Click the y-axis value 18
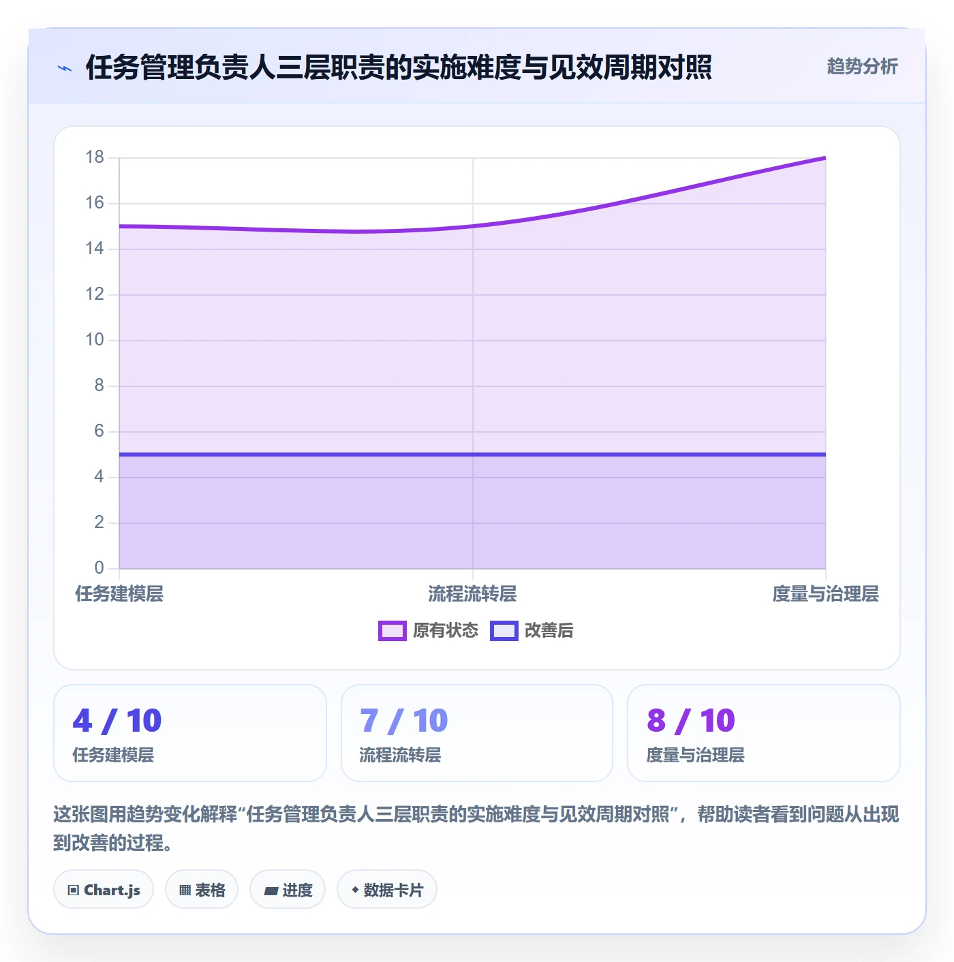This screenshot has width=954, height=962. (95, 157)
